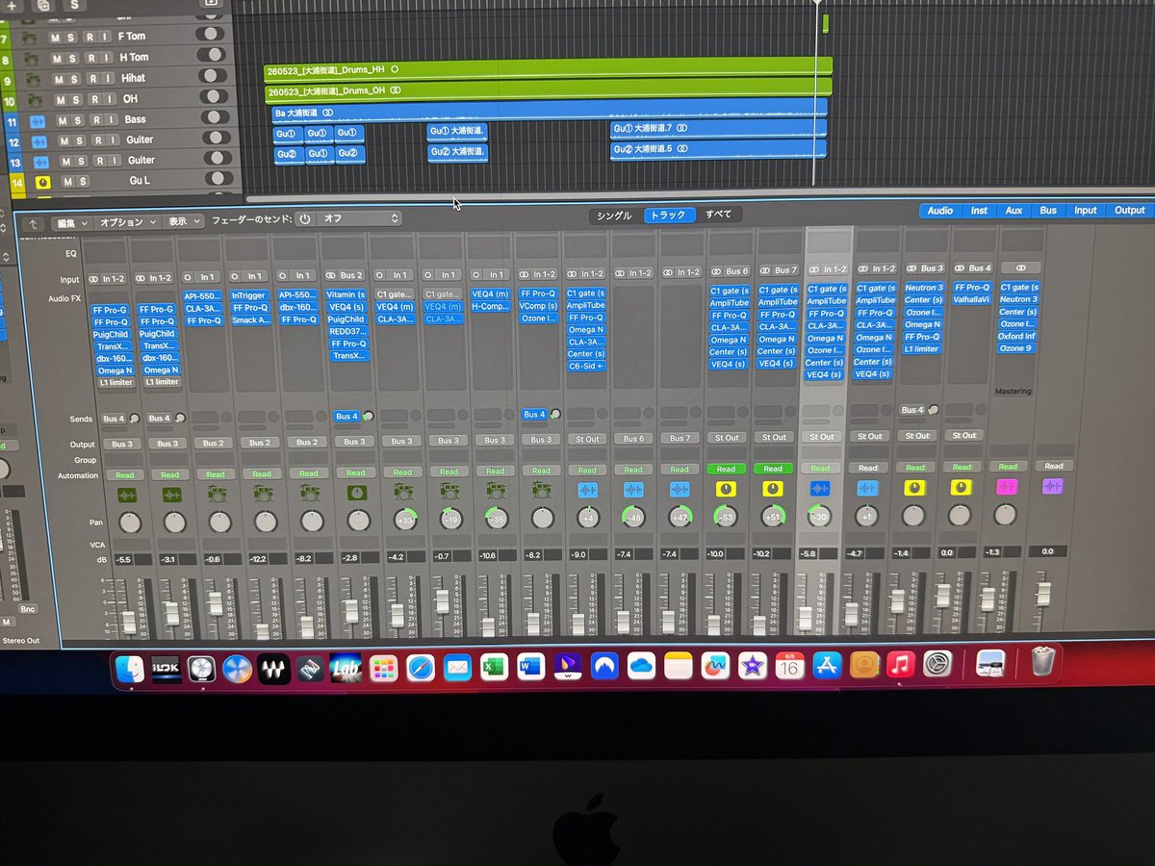Click the pan knob showing +33
1155x866 pixels.
403,519
